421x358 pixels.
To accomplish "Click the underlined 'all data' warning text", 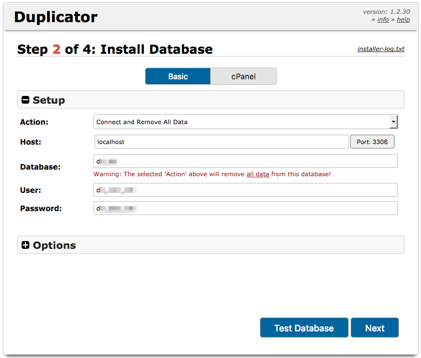I will (x=258, y=175).
